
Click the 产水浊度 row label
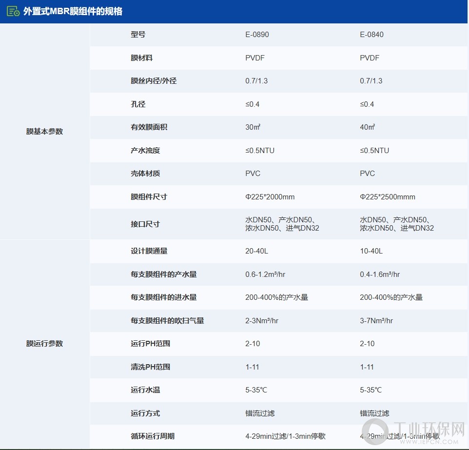145,151
